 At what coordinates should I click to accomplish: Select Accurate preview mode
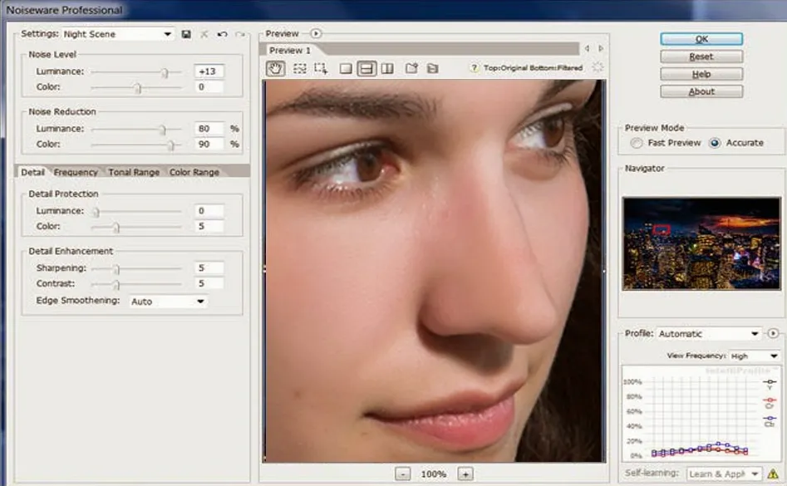pyautogui.click(x=715, y=143)
